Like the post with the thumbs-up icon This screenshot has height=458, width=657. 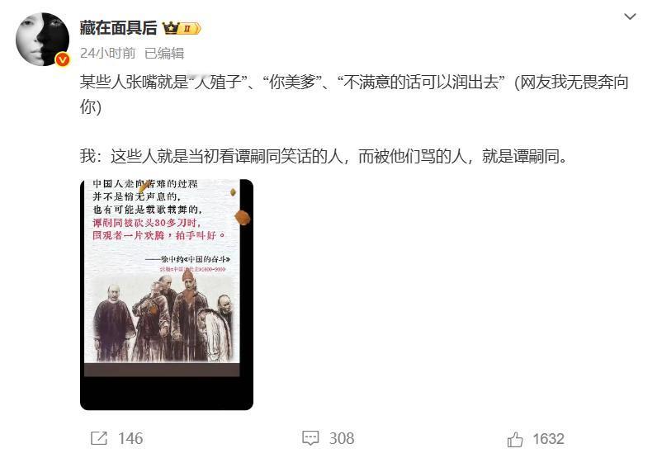tap(515, 439)
